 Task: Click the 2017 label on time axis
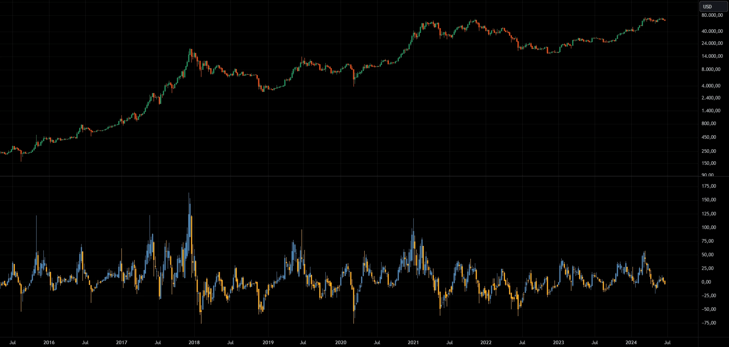click(121, 343)
